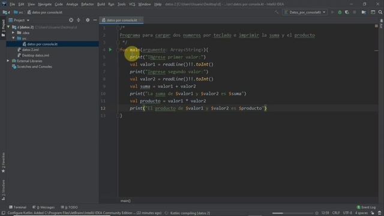Open the Navigate menu
The height and width of the screenshot is (216, 384).
pos(45,4)
